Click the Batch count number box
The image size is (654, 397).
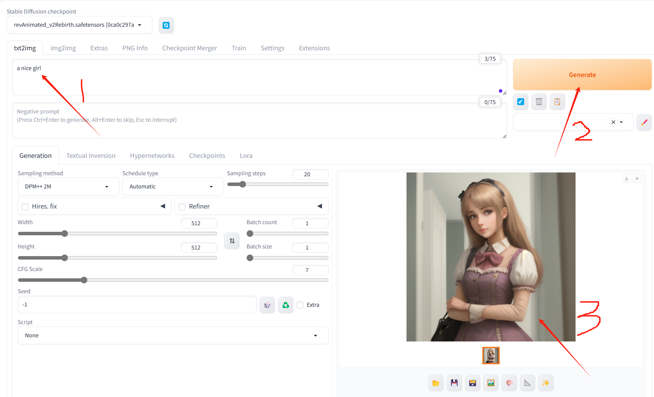pos(310,223)
